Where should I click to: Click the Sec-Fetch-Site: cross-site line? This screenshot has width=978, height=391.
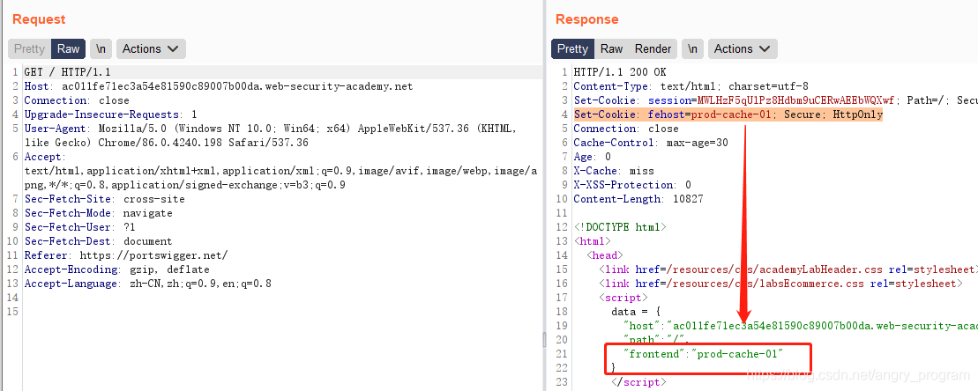click(x=104, y=199)
